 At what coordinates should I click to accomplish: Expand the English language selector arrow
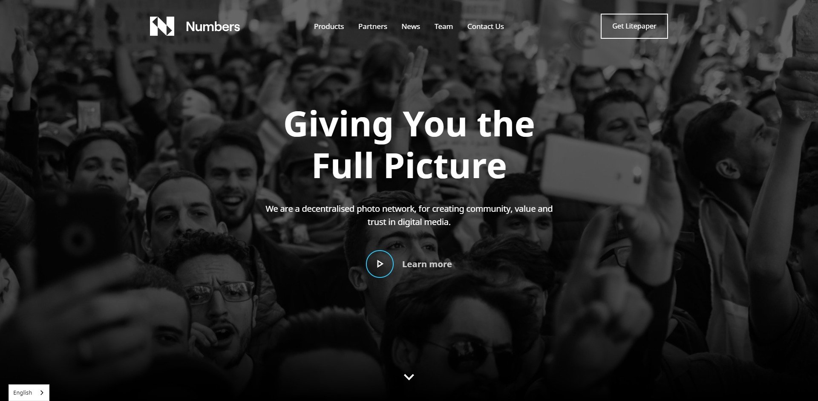pyautogui.click(x=41, y=392)
